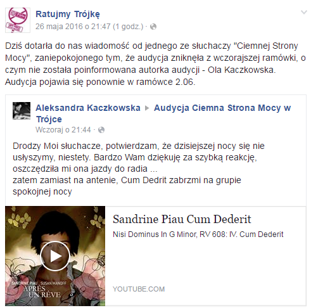Screen dimensions: 311x308
Task: Click the globe icon on shared post
Action: [x=101, y=130]
